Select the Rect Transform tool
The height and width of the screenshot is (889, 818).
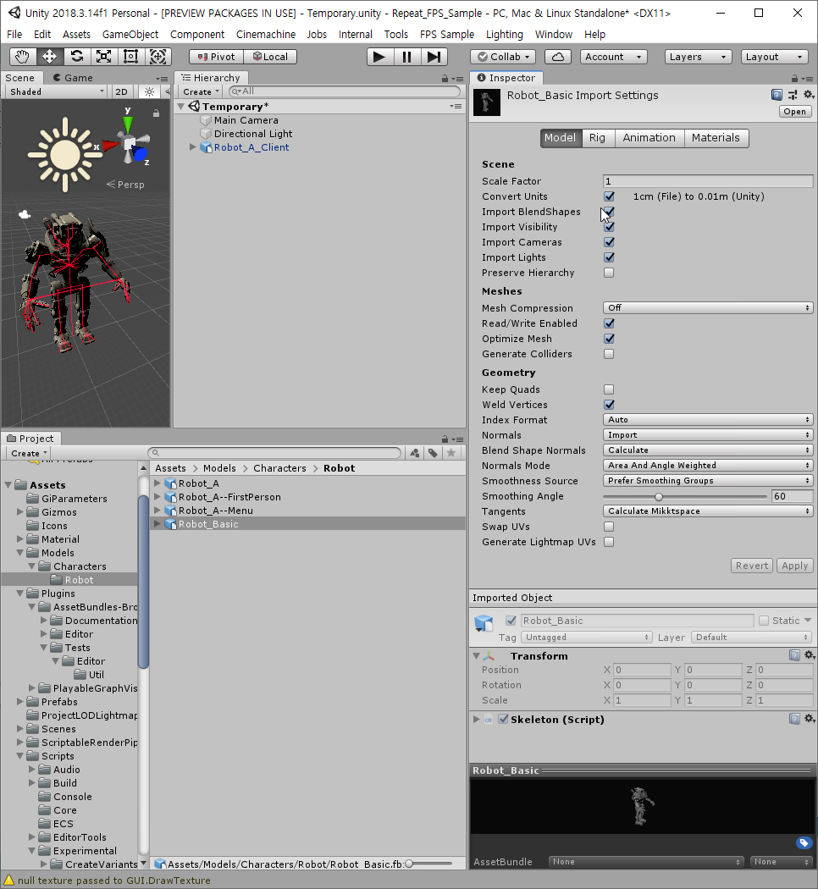click(x=131, y=57)
